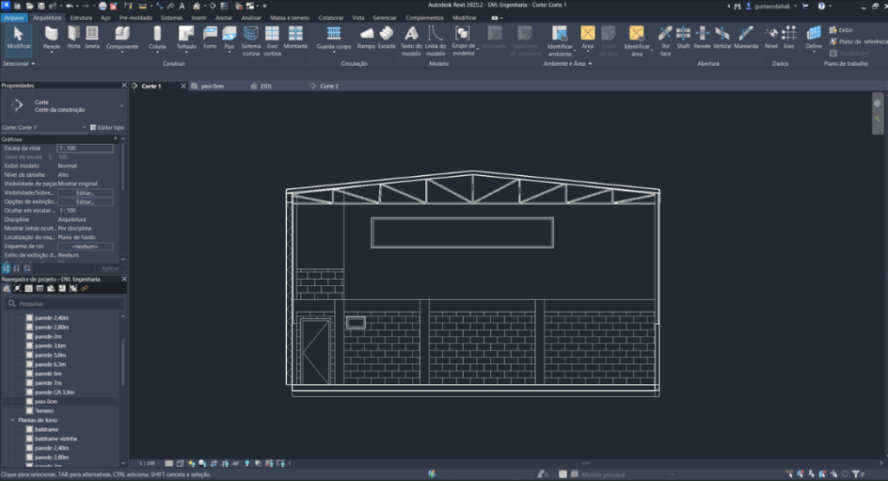This screenshot has height=481, width=888.
Task: Toggle the sun path in view control bar
Action: tap(191, 464)
